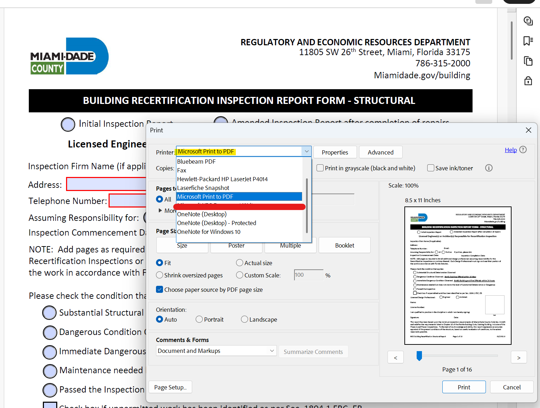Click the document vertical scrollbar
This screenshot has height=408, width=540.
pos(512,40)
